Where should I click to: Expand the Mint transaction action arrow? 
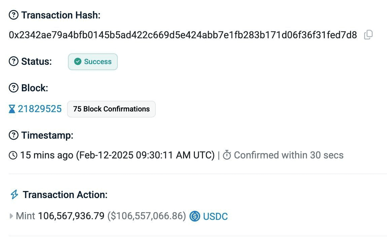(11, 216)
